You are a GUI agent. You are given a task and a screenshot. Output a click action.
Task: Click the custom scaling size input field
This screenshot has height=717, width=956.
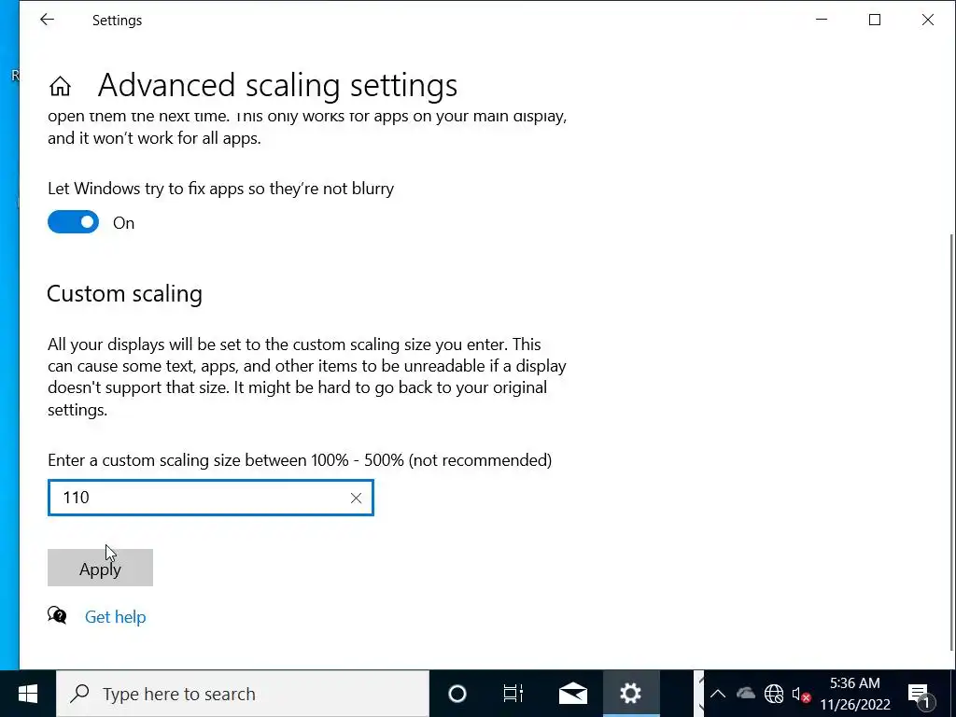tap(210, 498)
